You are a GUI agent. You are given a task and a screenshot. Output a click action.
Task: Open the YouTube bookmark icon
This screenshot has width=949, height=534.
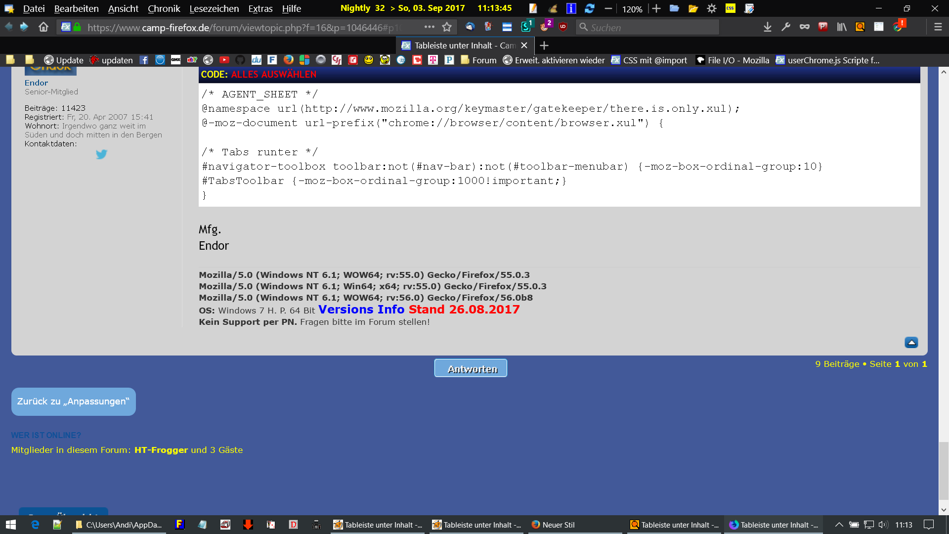coord(224,60)
